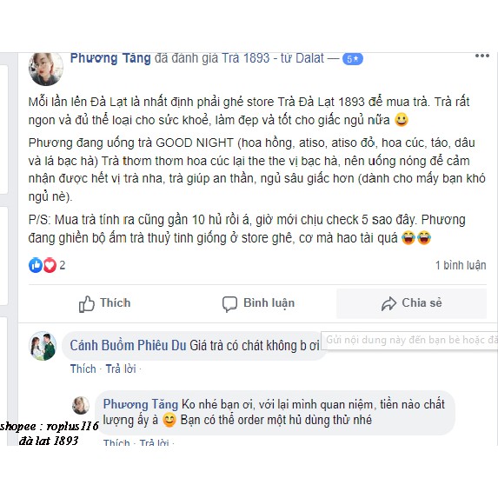The height and width of the screenshot is (498, 498).
Task: Click the share arrow icon
Action: 388,303
